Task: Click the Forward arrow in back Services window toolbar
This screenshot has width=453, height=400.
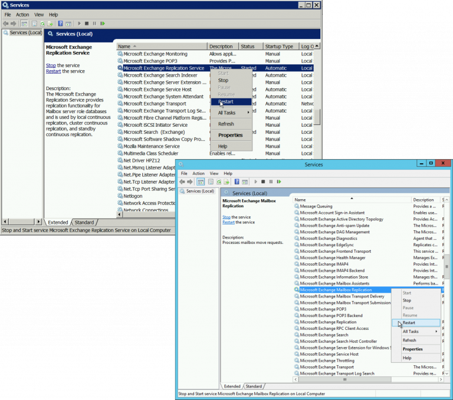Action: 14,24
